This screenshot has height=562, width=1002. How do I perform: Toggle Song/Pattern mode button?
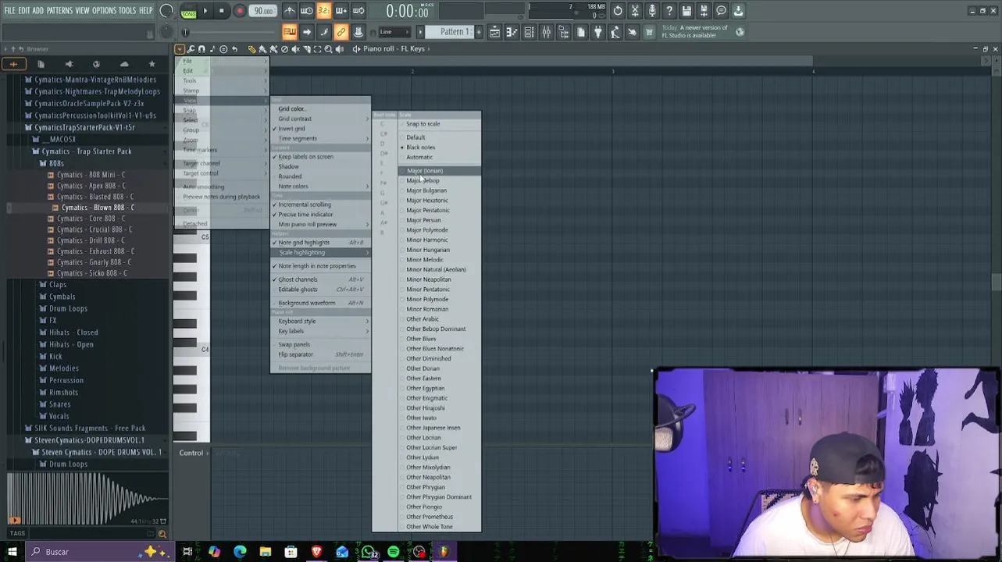pyautogui.click(x=188, y=11)
